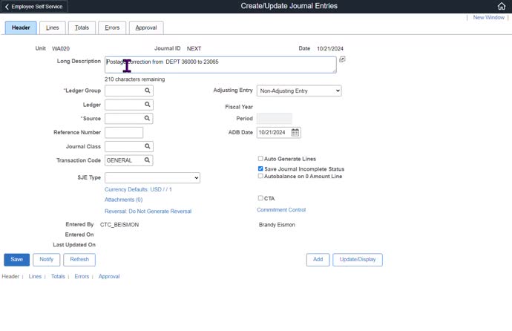Open Commitment Control link
The image size is (512, 331).
point(281,210)
